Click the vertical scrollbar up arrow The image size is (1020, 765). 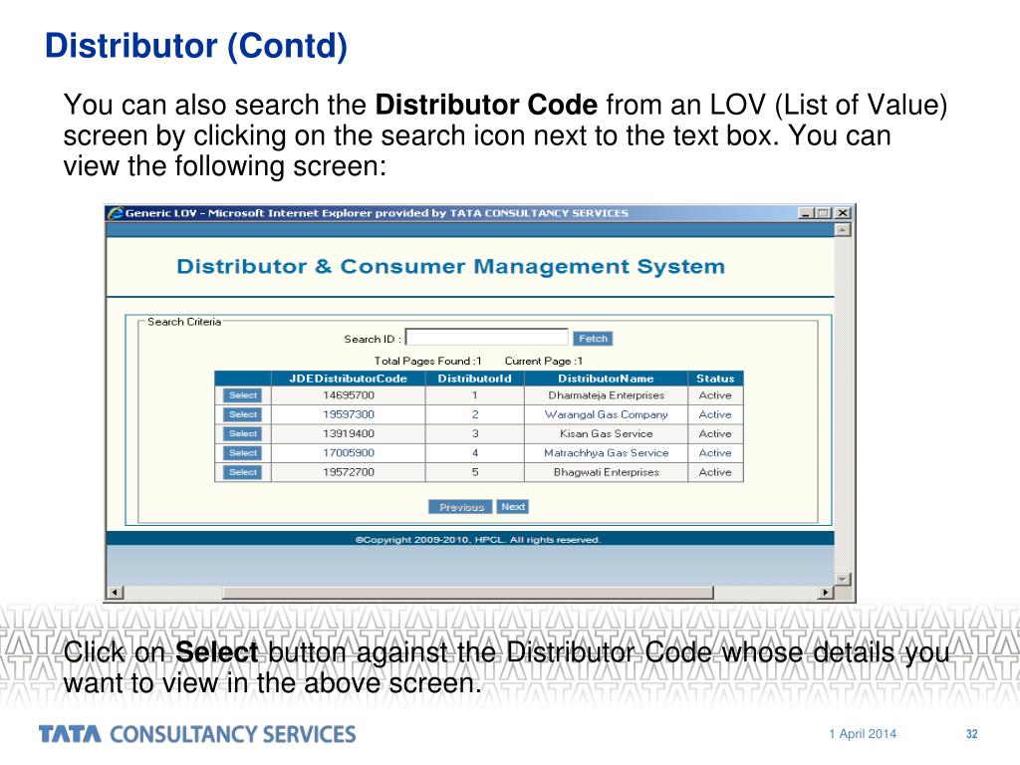tap(843, 230)
